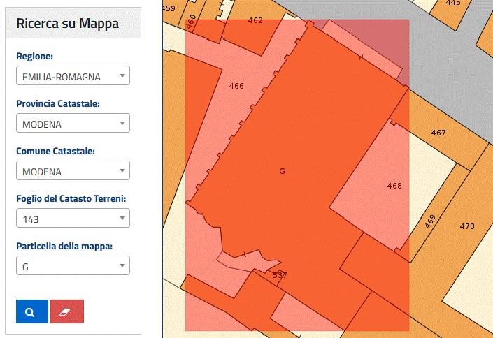This screenshot has width=493, height=338.
Task: Open the Regione dropdown showing EMILIA-ROMAGNA
Action: tap(73, 75)
